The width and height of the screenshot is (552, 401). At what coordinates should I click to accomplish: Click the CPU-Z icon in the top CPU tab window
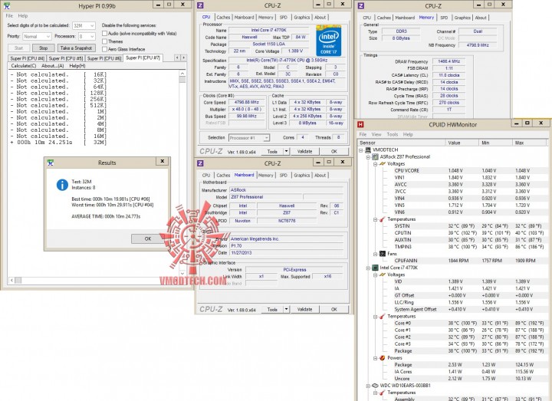click(x=200, y=5)
